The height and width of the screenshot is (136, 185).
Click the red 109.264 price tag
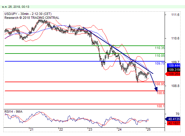[x=173, y=74]
